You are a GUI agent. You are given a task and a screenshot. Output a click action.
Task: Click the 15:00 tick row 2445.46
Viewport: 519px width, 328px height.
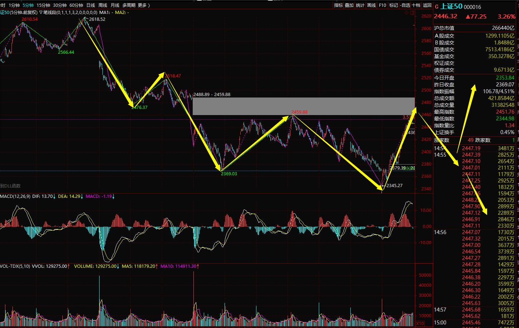474,323
